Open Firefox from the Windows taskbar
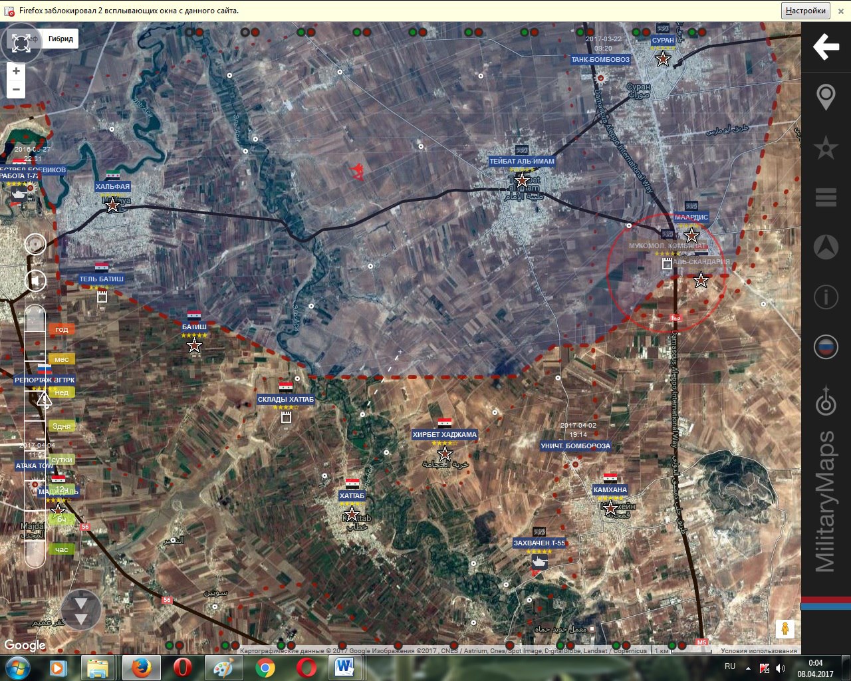The image size is (851, 681). (x=141, y=667)
